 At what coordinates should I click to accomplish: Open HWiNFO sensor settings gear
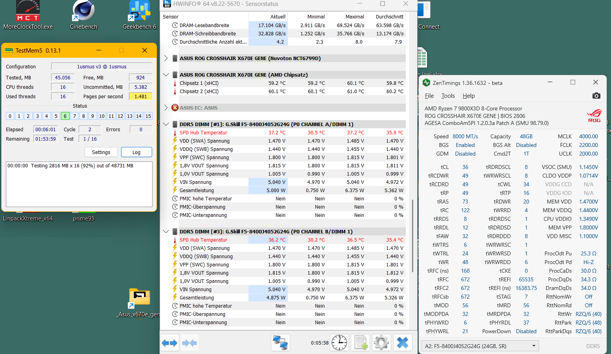tap(381, 343)
